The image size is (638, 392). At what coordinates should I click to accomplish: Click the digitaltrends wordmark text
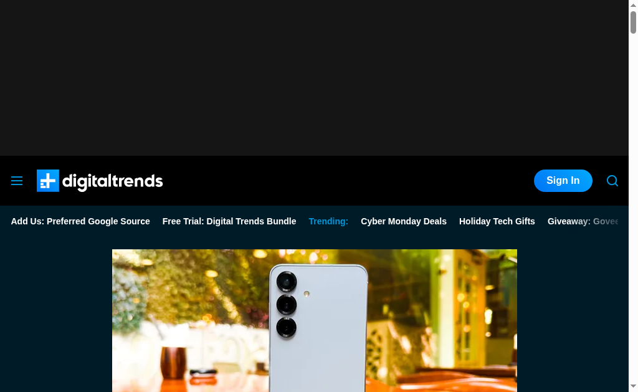[112, 181]
